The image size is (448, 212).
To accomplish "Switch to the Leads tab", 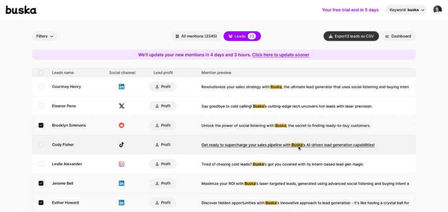I will pos(242,36).
